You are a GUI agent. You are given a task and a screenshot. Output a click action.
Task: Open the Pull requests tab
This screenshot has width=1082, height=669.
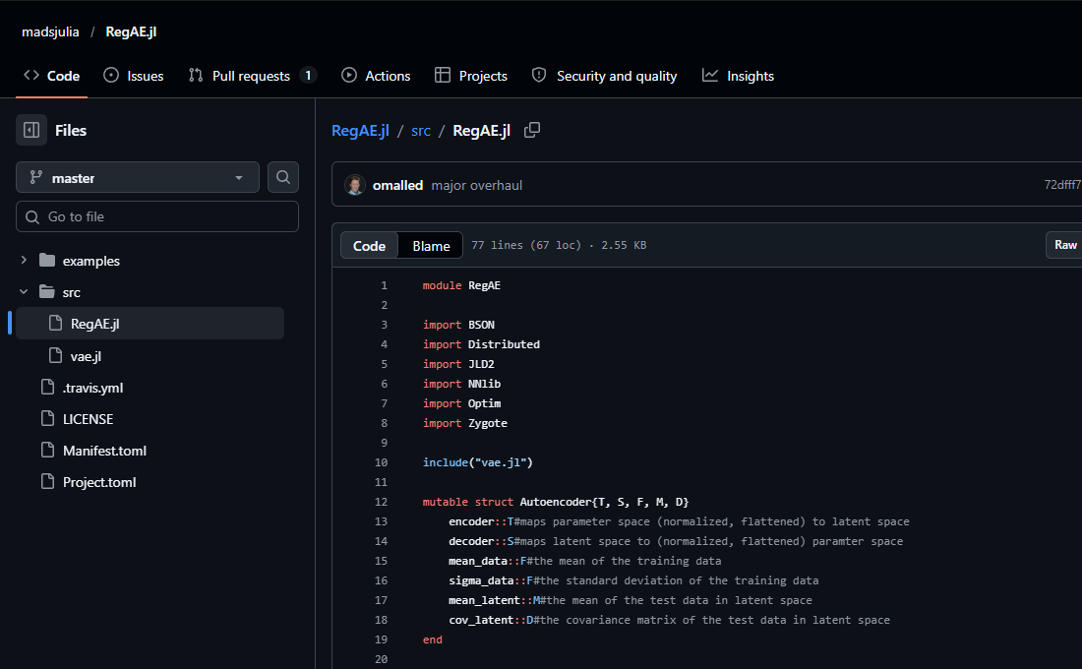click(x=253, y=76)
